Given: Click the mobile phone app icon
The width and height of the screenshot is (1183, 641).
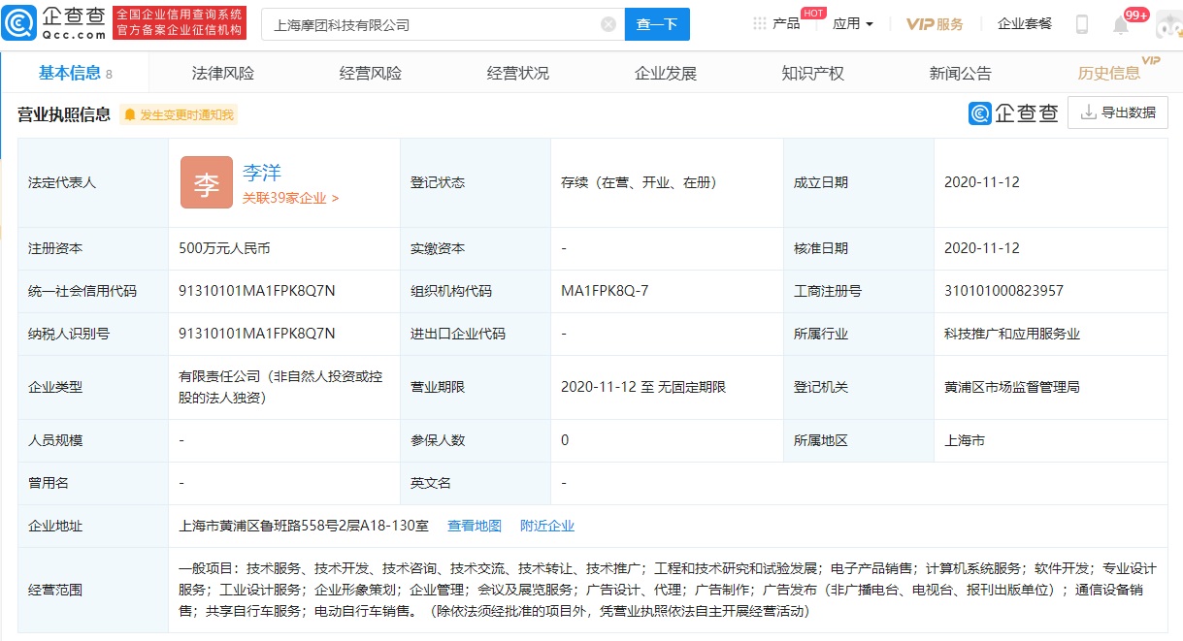Looking at the screenshot, I should tap(1081, 23).
